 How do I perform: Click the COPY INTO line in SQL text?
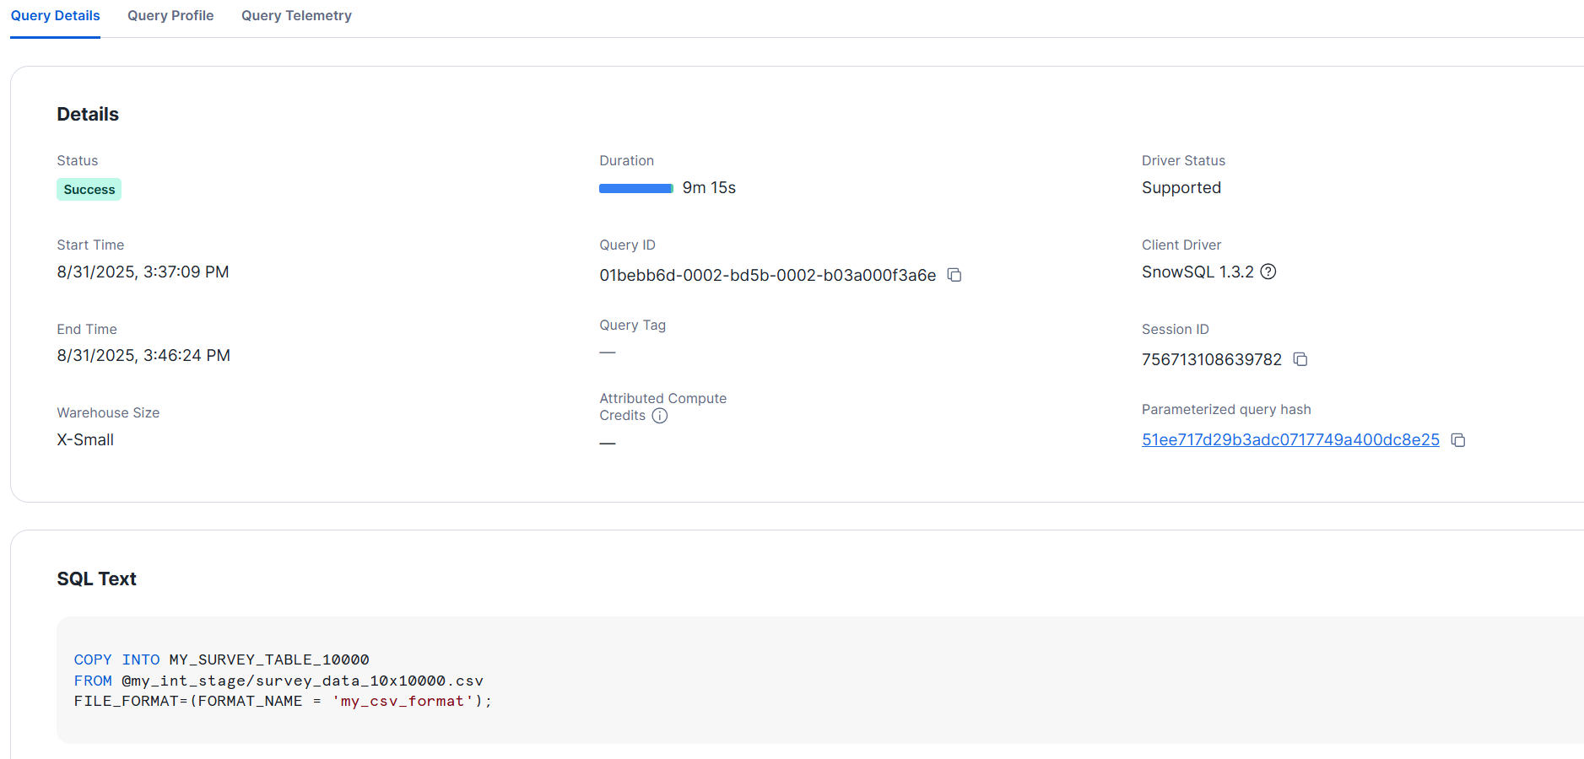coord(221,659)
